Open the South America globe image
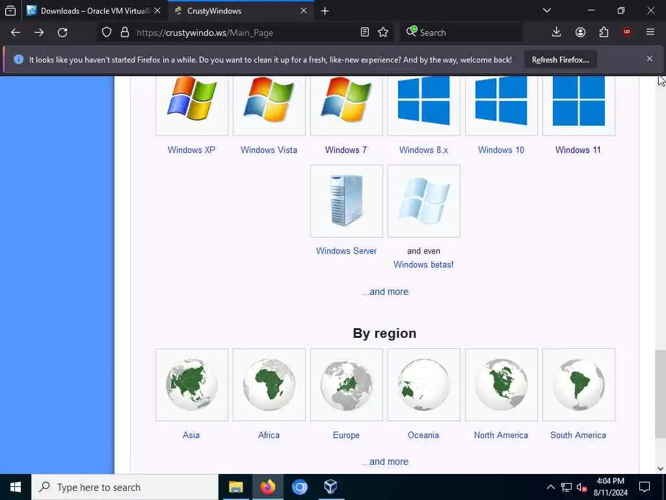666x500 pixels. [x=578, y=385]
